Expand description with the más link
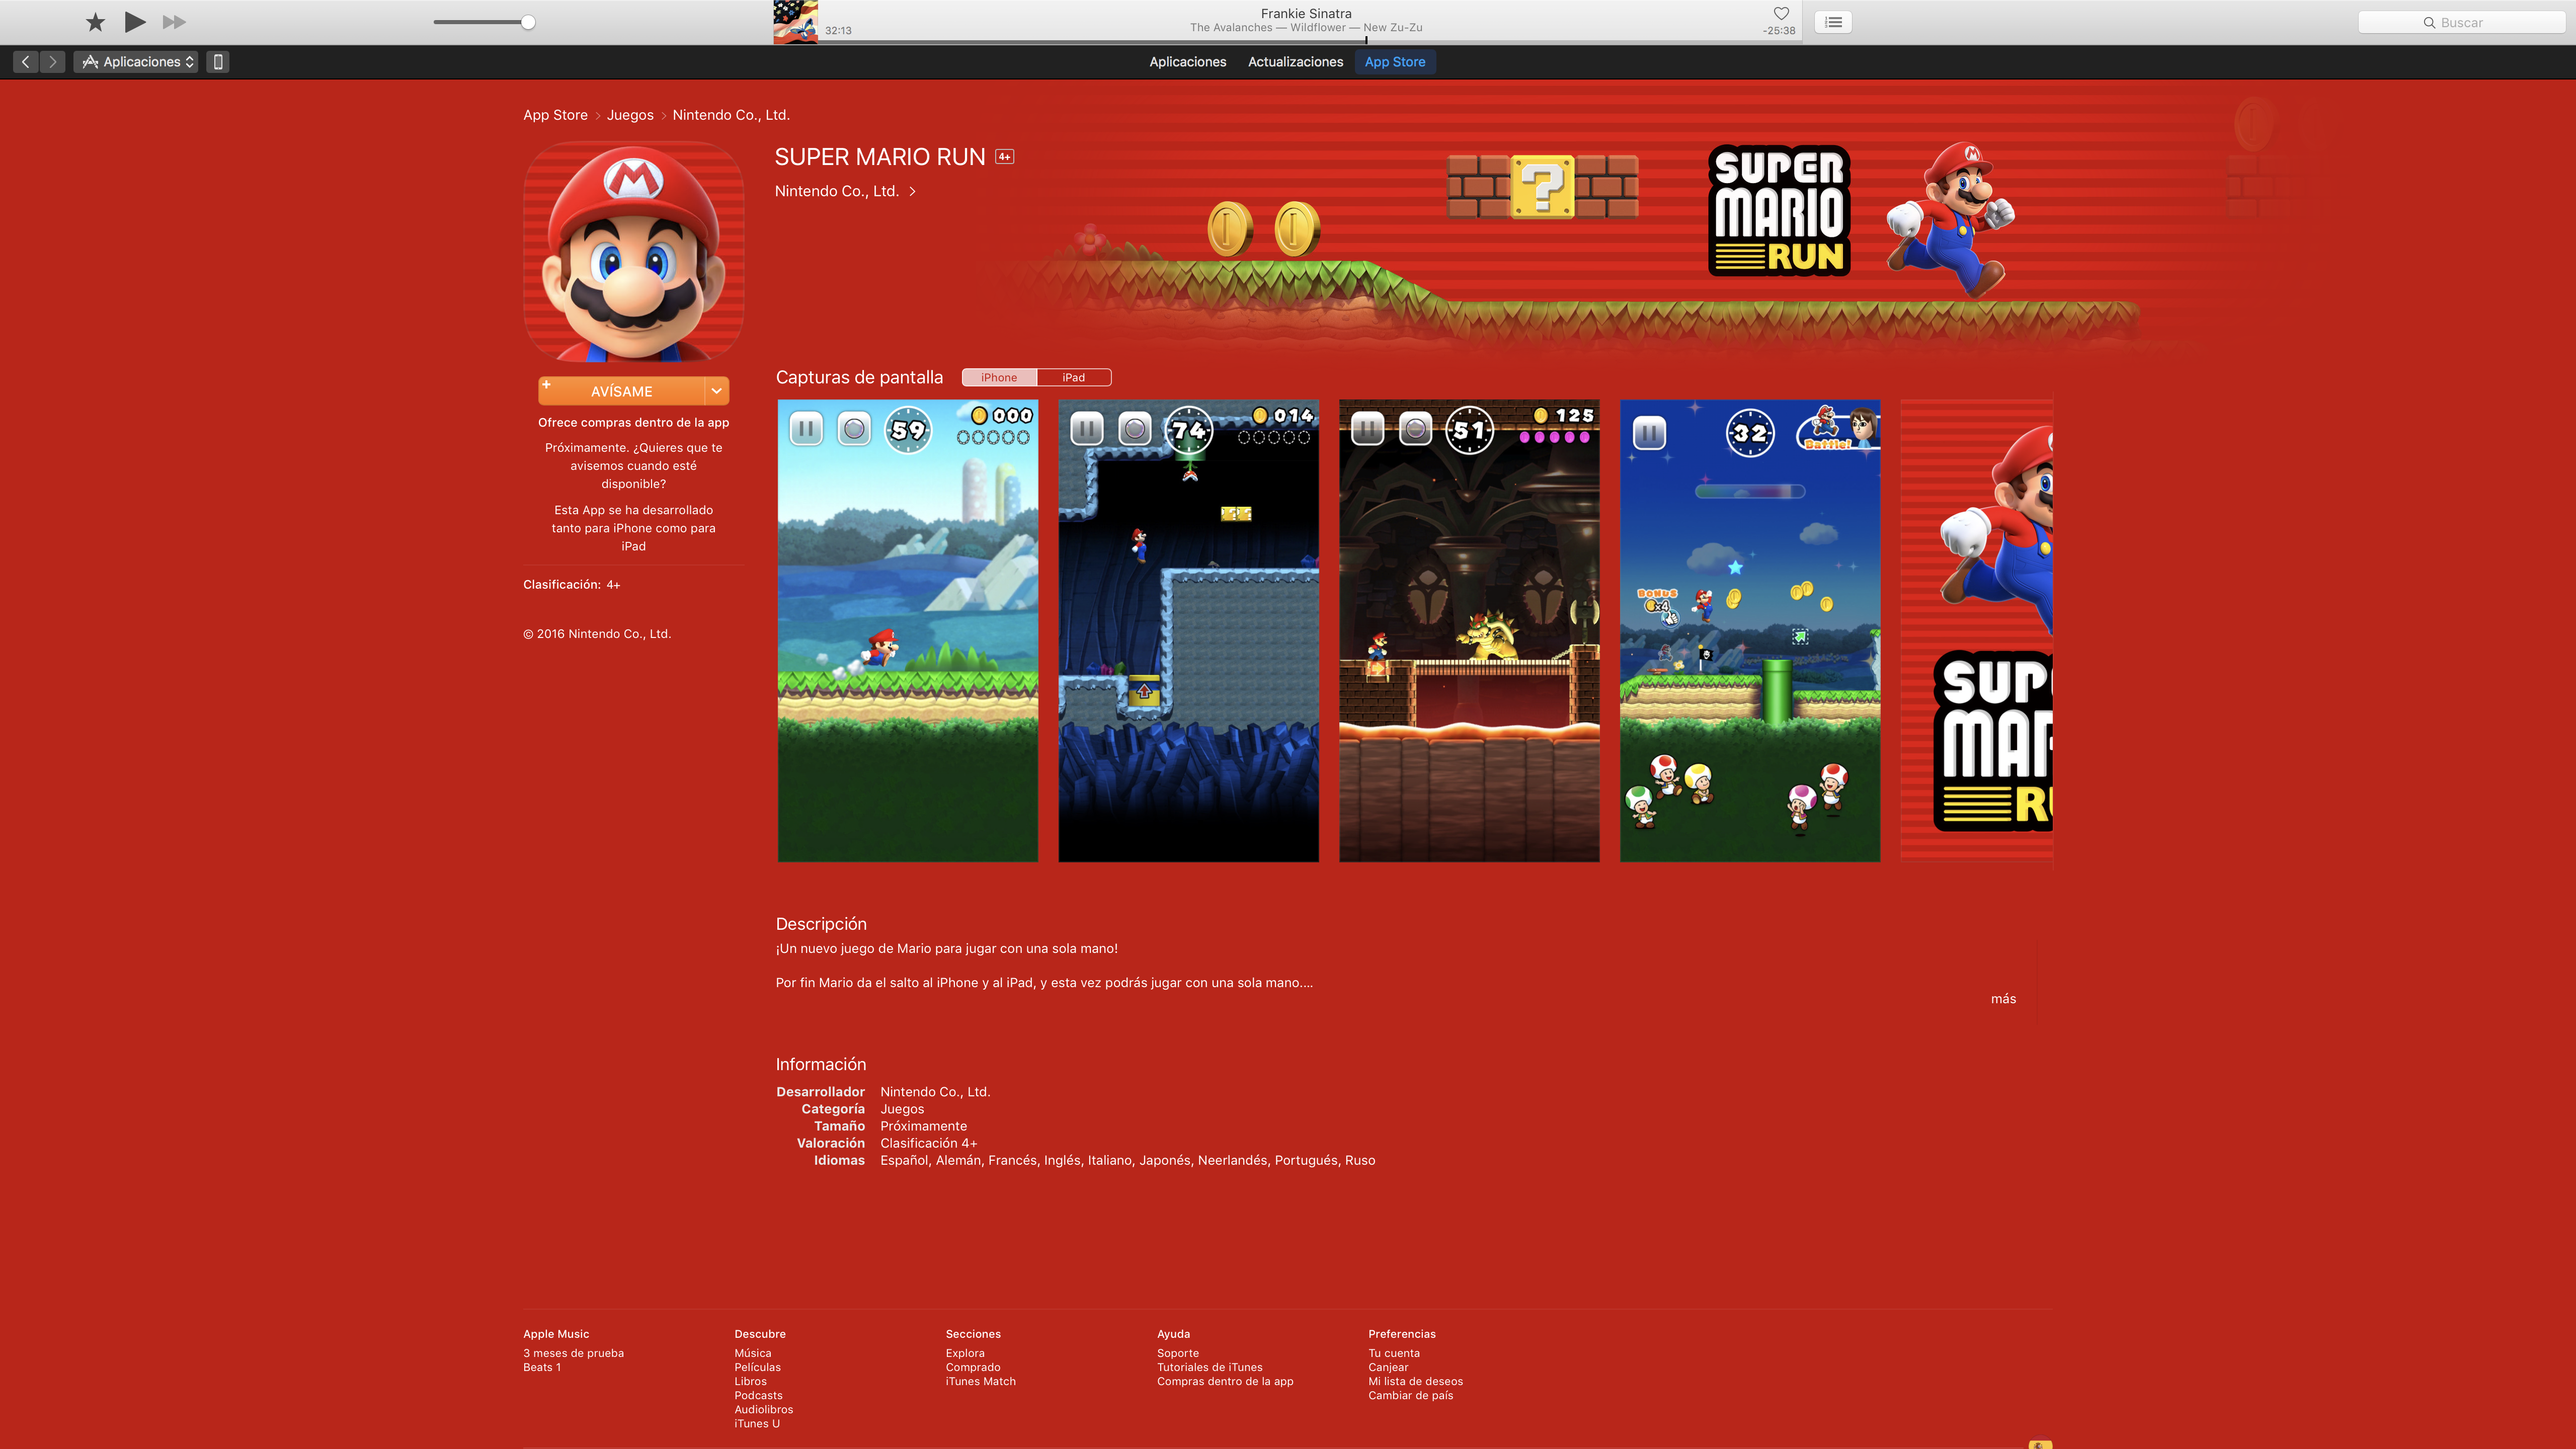The width and height of the screenshot is (2576, 1449). point(2003,999)
